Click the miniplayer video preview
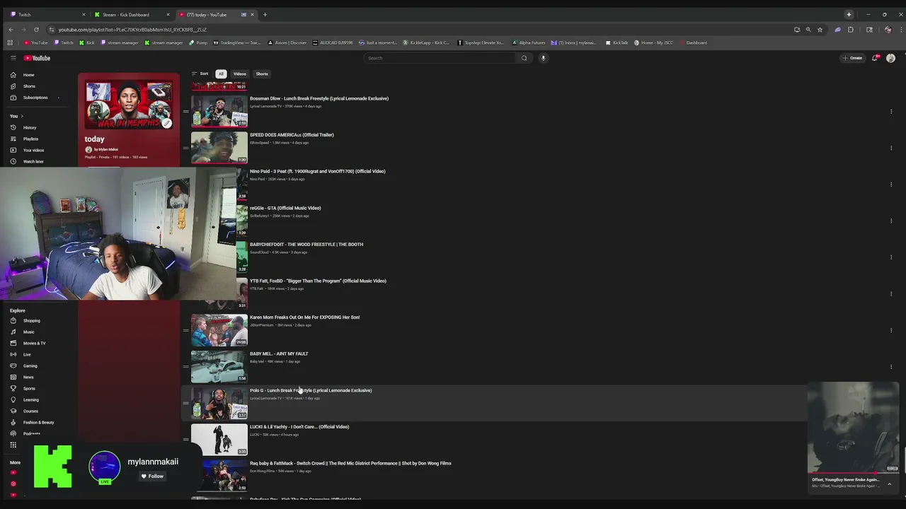Screen dimensions: 906x509 point(853,427)
